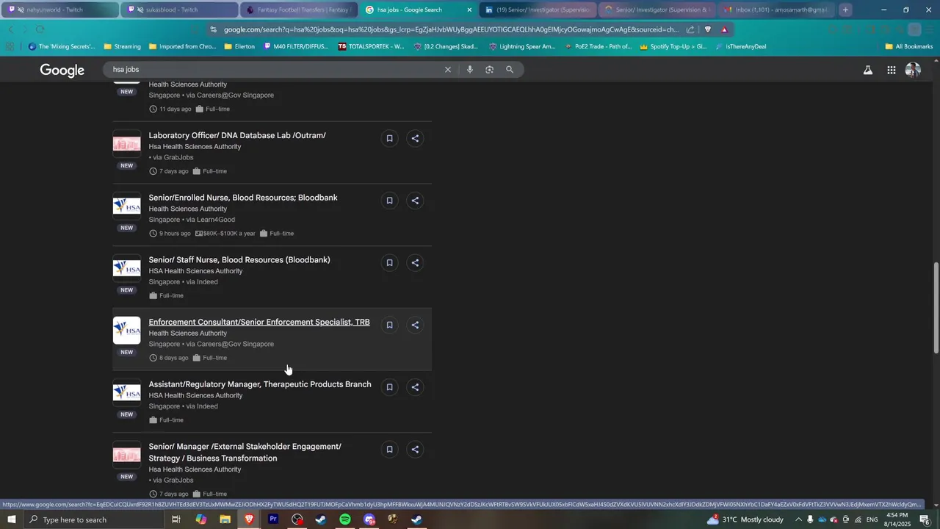Share the External Stakeholder Engagement job
This screenshot has height=529, width=940.
(x=415, y=450)
